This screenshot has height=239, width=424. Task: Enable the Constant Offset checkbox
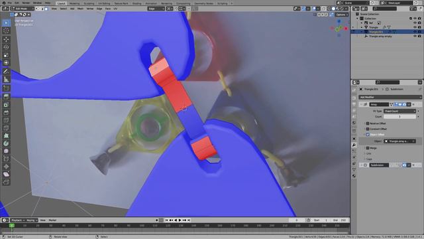pyautogui.click(x=368, y=129)
